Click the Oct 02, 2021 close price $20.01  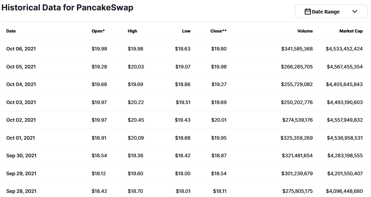click(219, 120)
